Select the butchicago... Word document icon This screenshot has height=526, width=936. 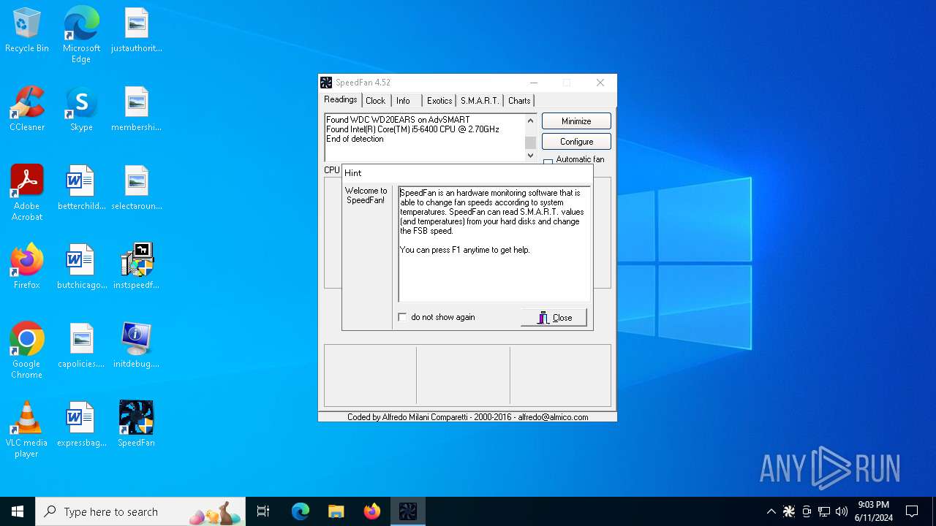81,267
